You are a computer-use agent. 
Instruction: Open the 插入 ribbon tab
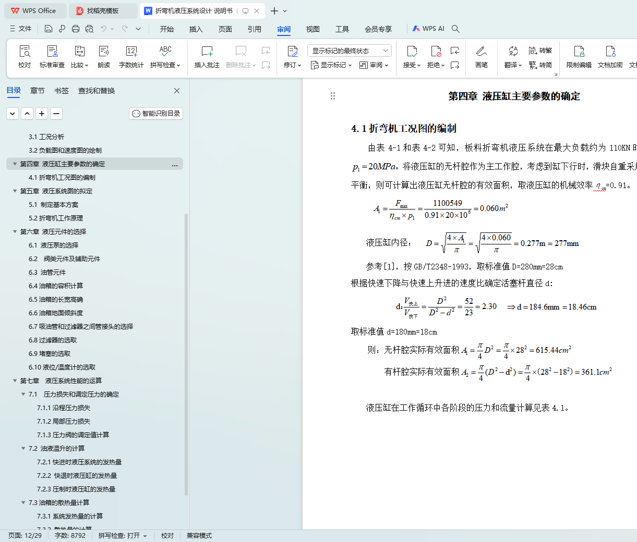pos(196,29)
